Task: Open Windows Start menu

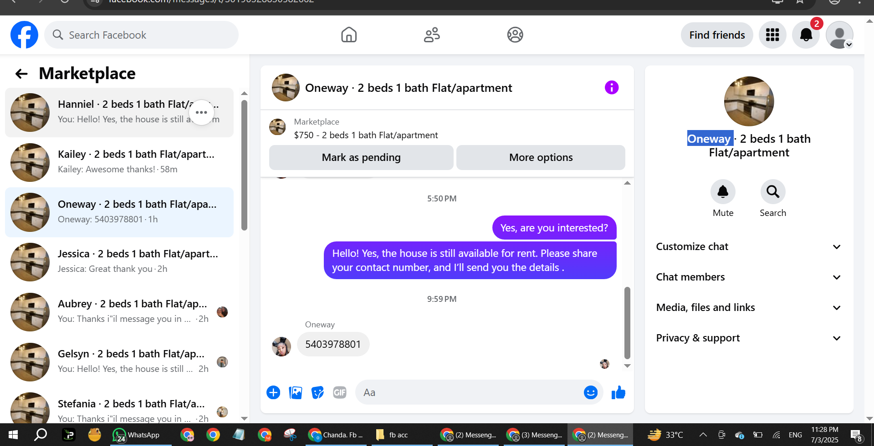Action: click(13, 435)
